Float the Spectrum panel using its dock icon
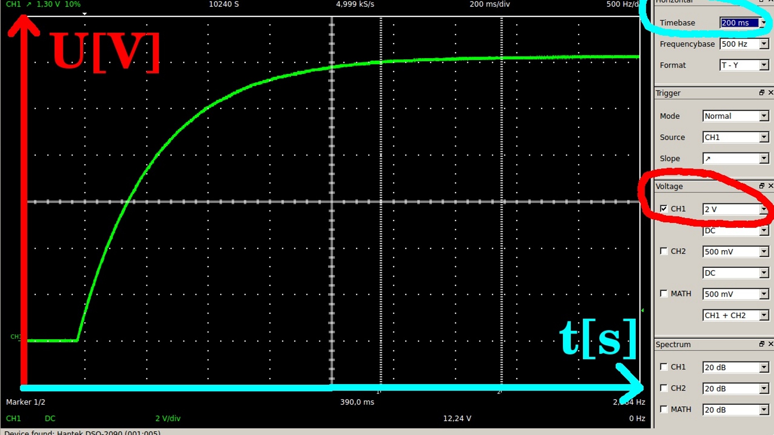The height and width of the screenshot is (435, 774). 762,344
